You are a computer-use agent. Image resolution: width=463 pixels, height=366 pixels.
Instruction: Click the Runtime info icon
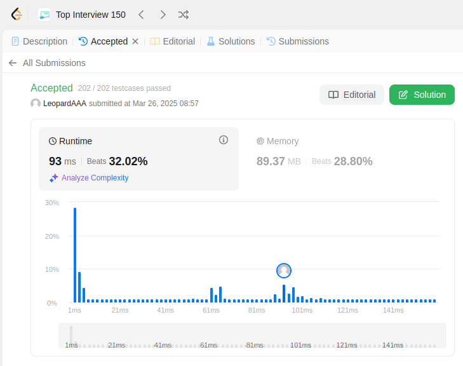coord(224,140)
